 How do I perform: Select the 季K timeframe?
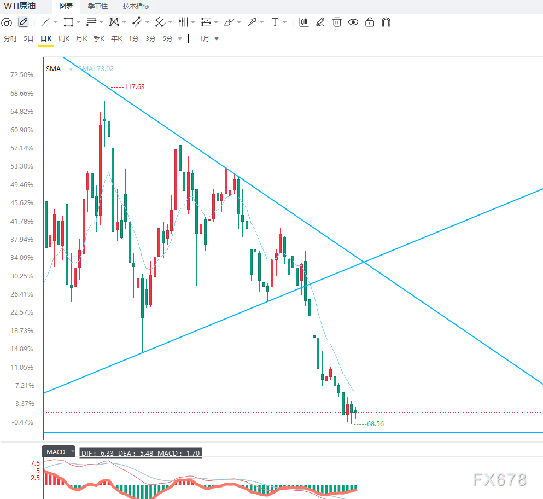[x=99, y=38]
